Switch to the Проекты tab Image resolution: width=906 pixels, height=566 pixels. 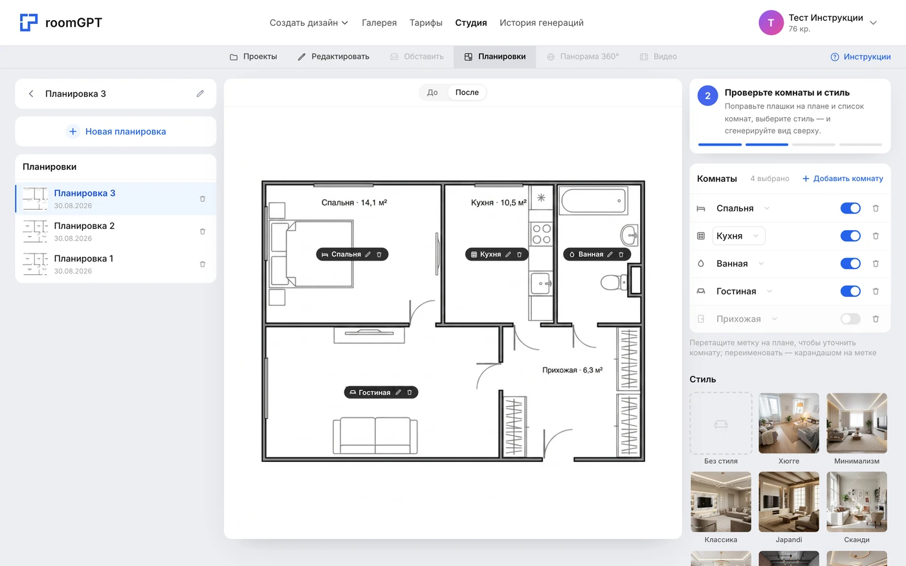pos(253,57)
